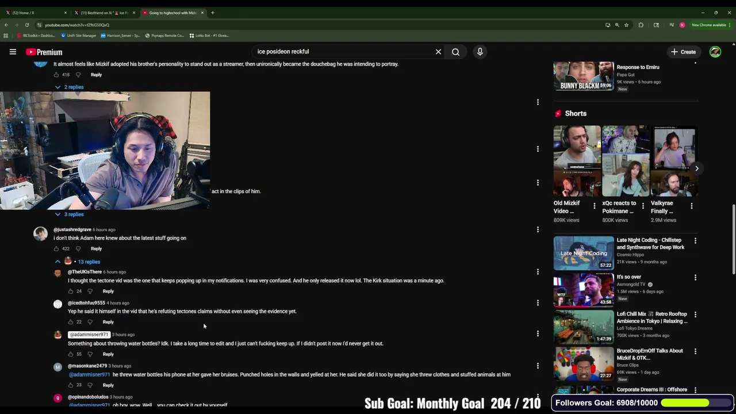
Task: Expand the 3 replies thread
Action: click(69, 214)
